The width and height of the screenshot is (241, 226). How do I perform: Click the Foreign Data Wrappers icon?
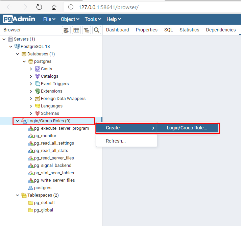pyautogui.click(x=37, y=99)
